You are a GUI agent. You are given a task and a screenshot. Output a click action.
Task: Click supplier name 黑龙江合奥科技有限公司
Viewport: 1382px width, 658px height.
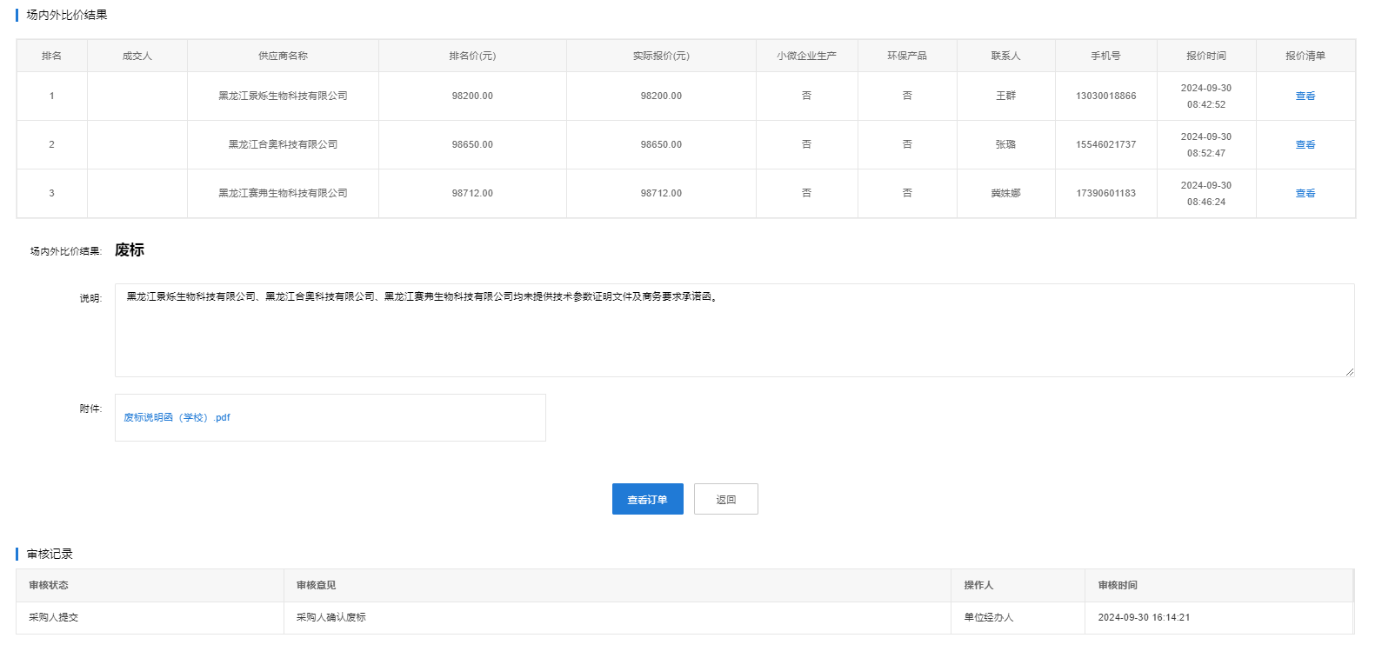tap(283, 145)
